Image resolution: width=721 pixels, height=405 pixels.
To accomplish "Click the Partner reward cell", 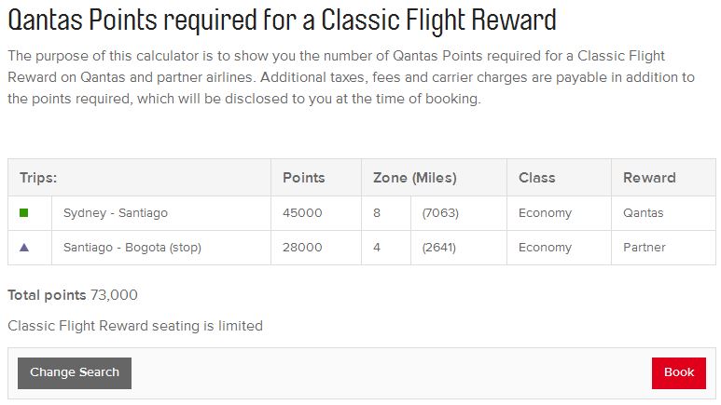I will 645,248.
